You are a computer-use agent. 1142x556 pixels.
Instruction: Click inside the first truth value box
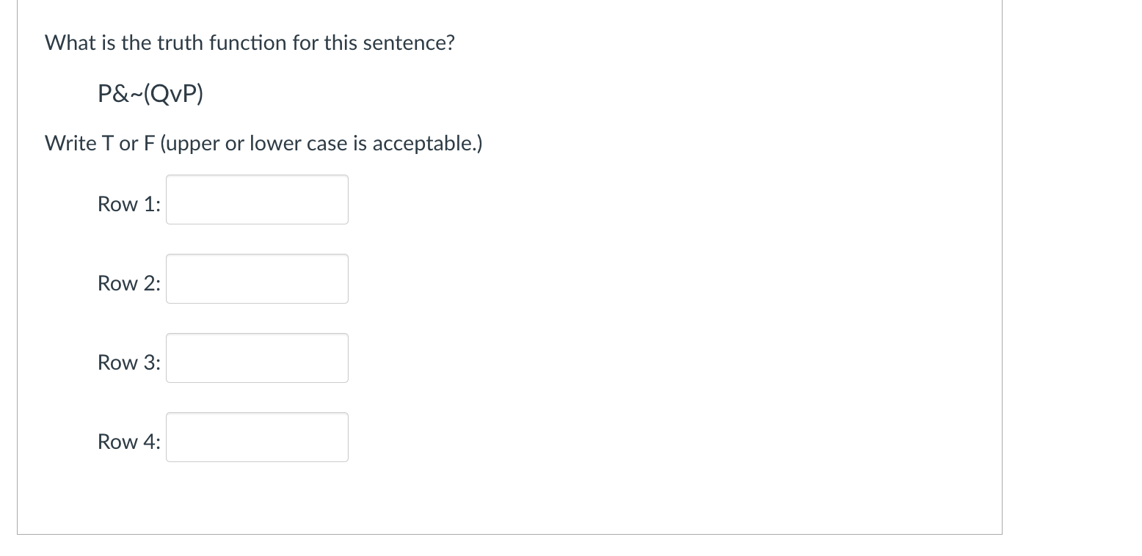[257, 200]
